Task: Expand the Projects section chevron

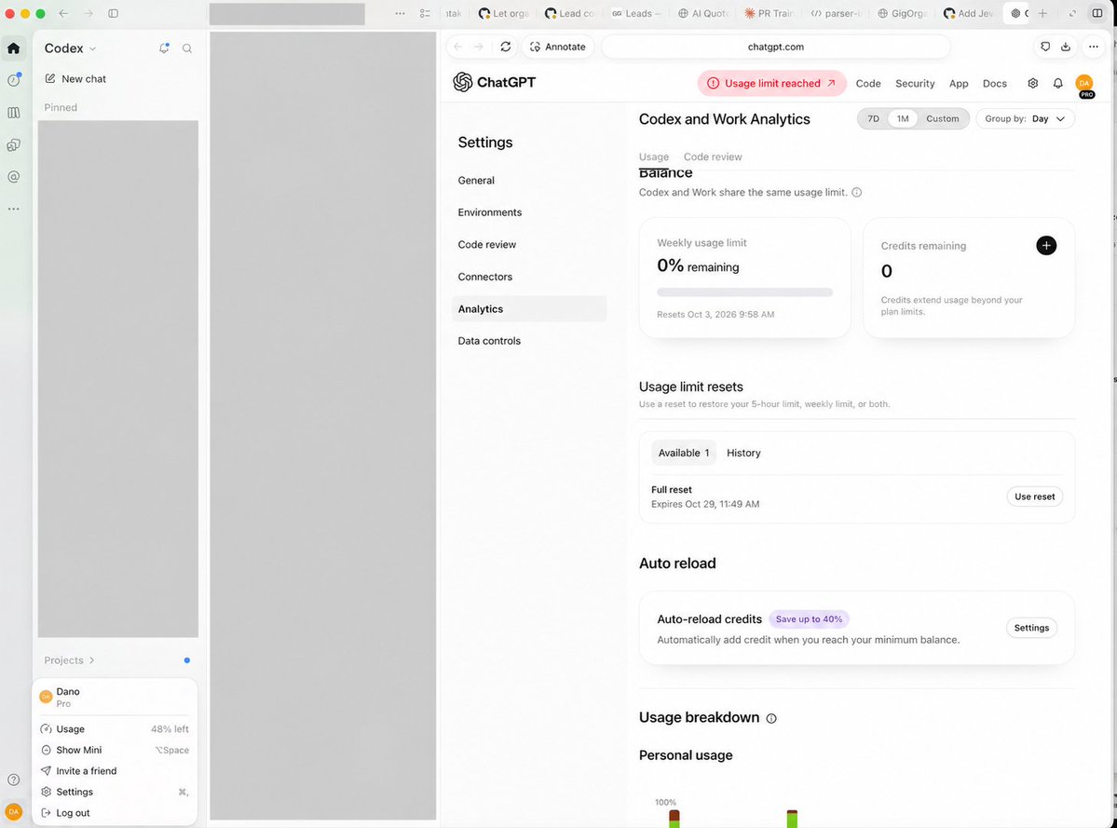Action: [92, 660]
